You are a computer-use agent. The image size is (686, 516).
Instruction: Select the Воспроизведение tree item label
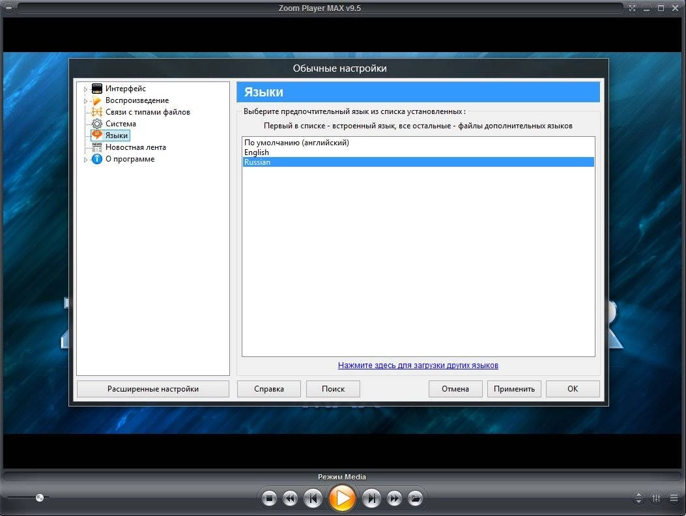pos(137,100)
